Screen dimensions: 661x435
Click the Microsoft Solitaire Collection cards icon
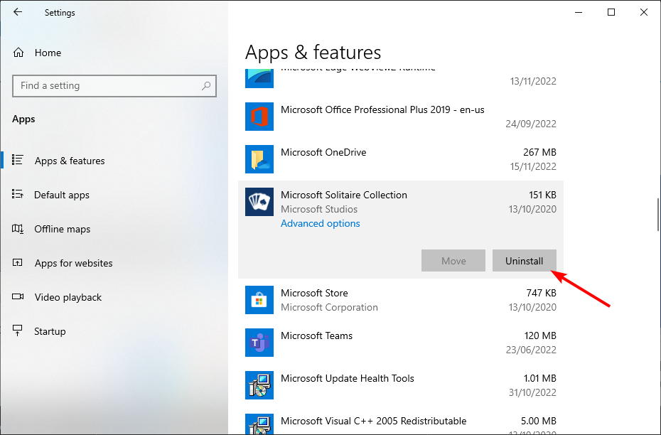pyautogui.click(x=259, y=202)
